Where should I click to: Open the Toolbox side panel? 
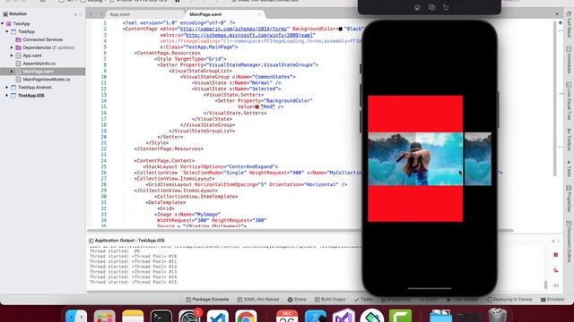point(569,140)
